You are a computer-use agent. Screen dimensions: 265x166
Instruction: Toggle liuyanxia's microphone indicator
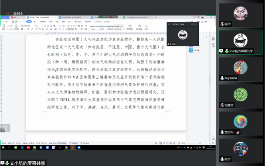(x=222, y=78)
